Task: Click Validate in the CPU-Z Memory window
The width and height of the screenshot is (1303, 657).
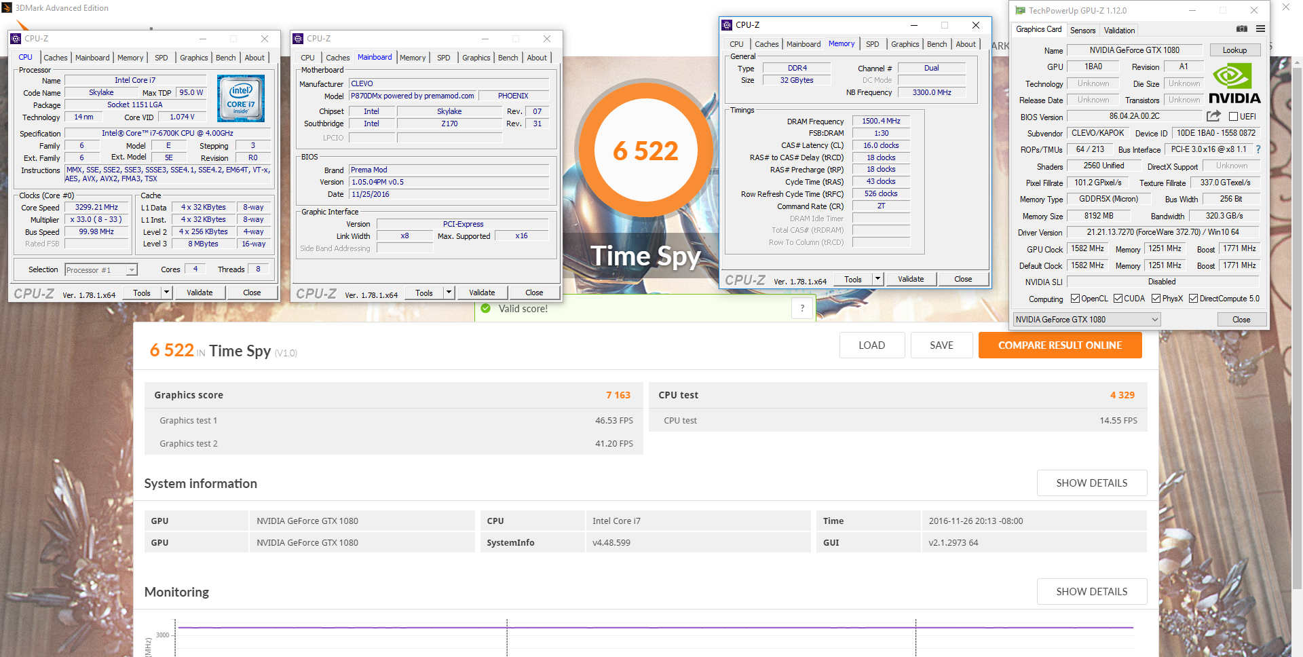Action: point(911,279)
